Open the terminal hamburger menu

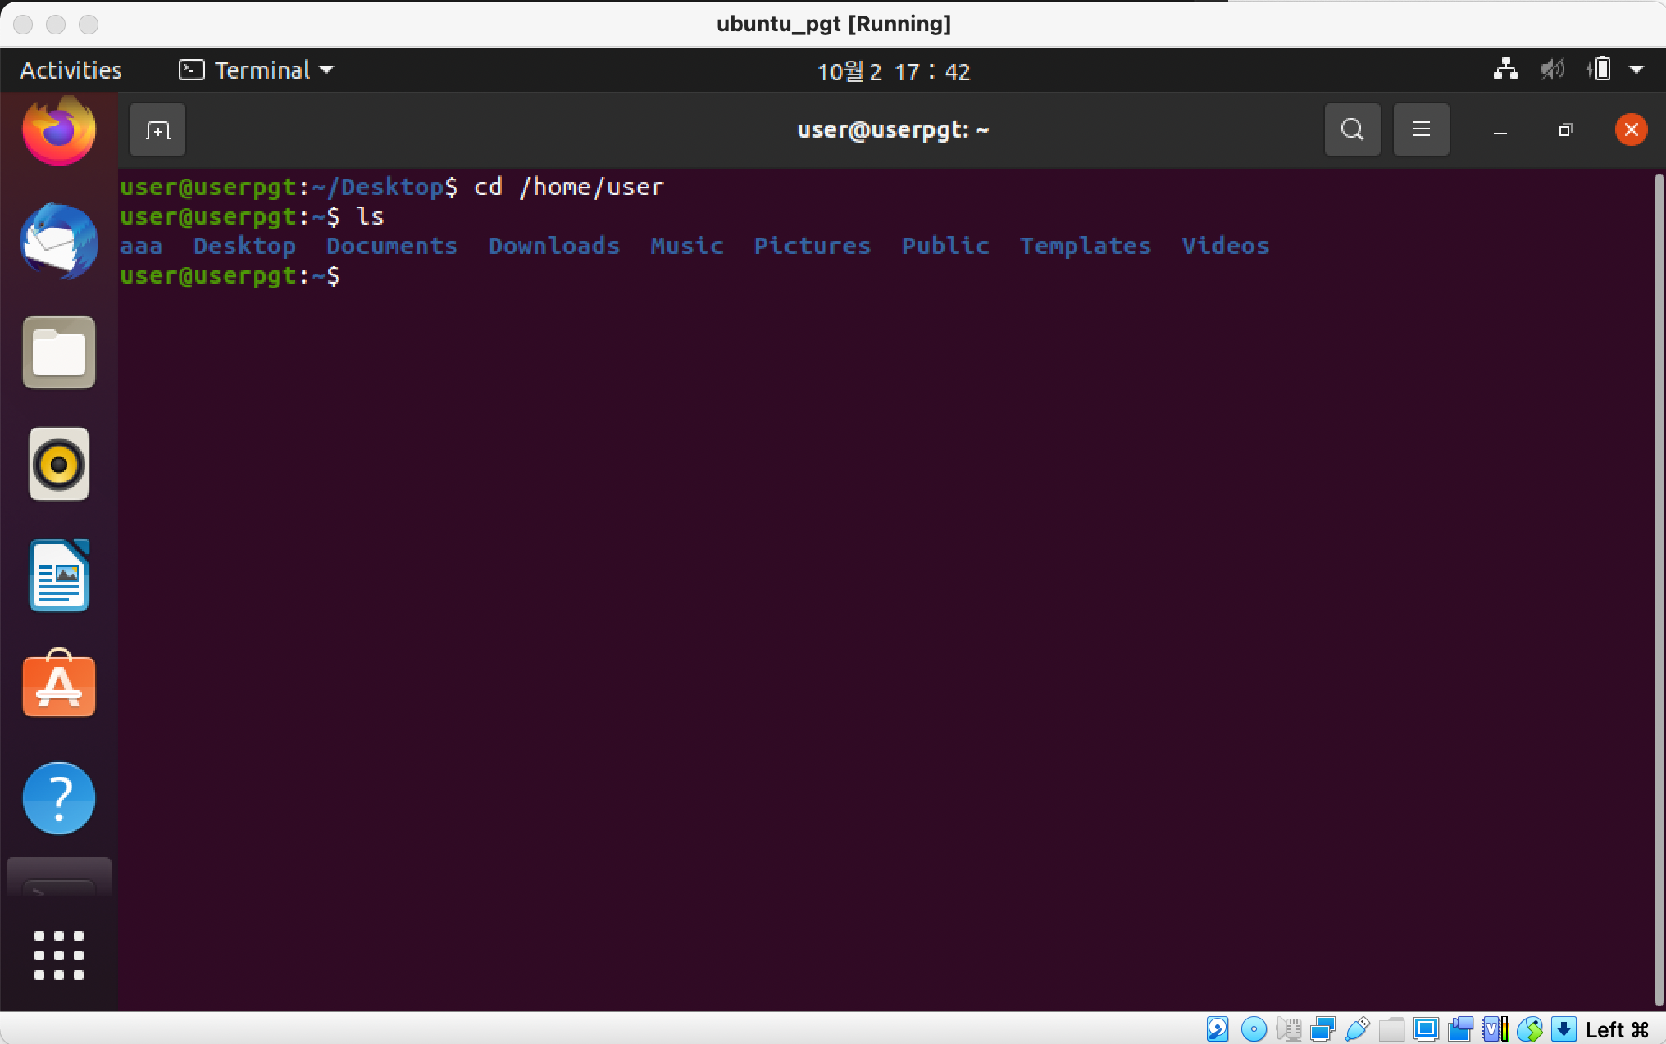tap(1421, 129)
